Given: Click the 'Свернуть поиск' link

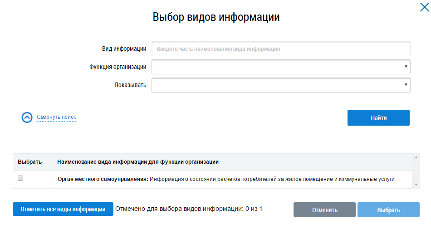Looking at the screenshot, I should [x=56, y=117].
